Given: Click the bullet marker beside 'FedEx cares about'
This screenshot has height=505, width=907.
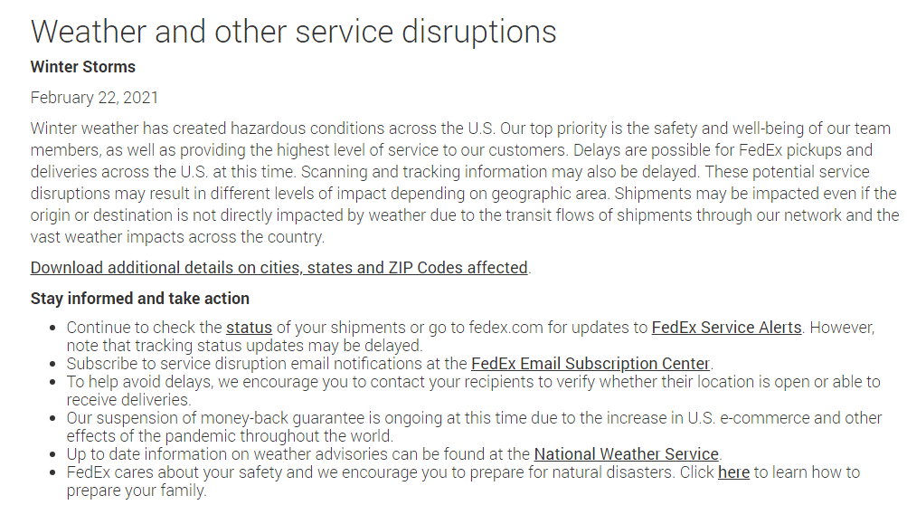Looking at the screenshot, I should 53,472.
